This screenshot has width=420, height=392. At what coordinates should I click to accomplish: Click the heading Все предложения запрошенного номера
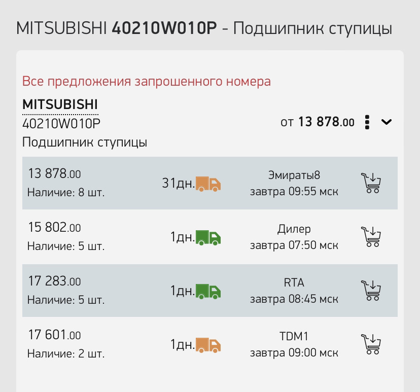click(x=147, y=81)
